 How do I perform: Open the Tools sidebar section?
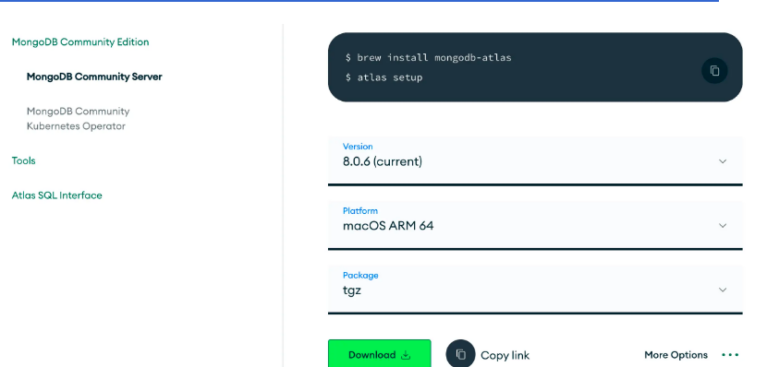(x=23, y=160)
